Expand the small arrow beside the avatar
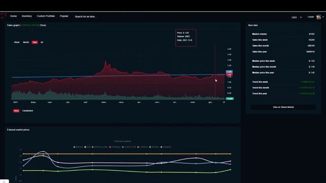 323,17
